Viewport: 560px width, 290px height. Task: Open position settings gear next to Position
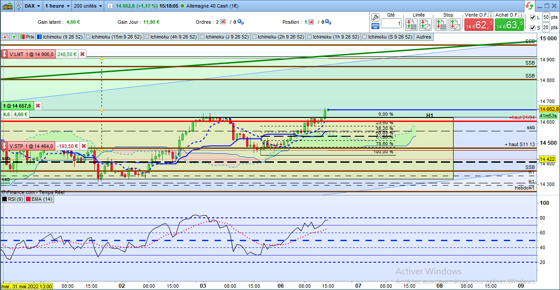[328, 22]
